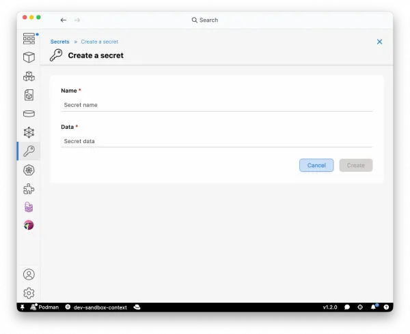Click the Secret name input field
Viewport: 410px width, 334px height.
[x=217, y=105]
